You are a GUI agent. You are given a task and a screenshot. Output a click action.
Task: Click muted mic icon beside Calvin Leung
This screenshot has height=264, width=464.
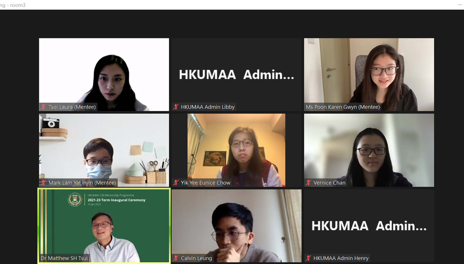click(176, 258)
